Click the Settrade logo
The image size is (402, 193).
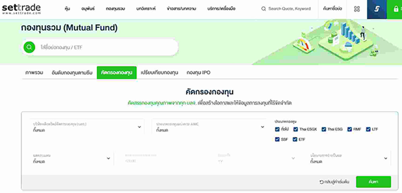click(21, 9)
